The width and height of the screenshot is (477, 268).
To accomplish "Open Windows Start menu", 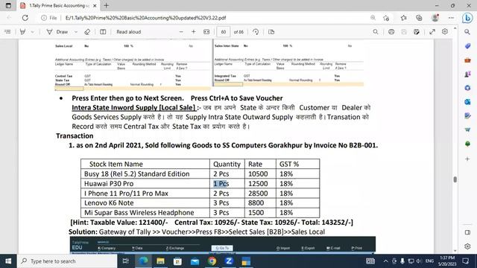I will click(8, 261).
